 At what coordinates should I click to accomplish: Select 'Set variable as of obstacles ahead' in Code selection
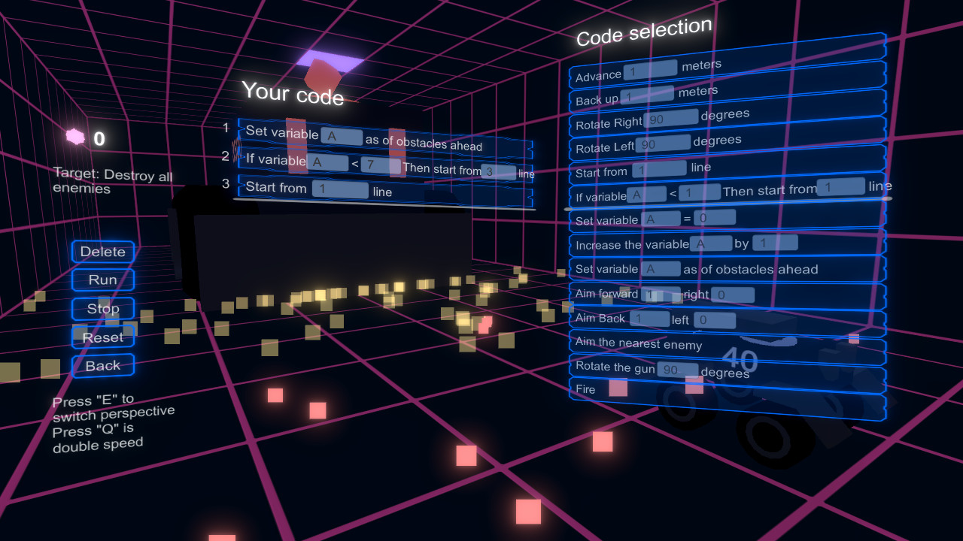click(726, 268)
